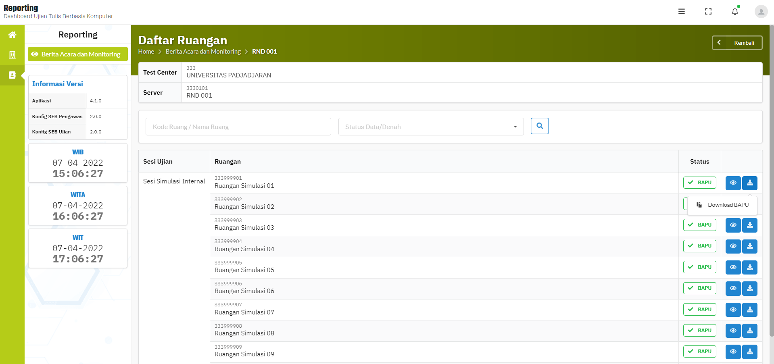Expand the Status Data/Denah dropdown
This screenshot has width=774, height=364.
(431, 127)
